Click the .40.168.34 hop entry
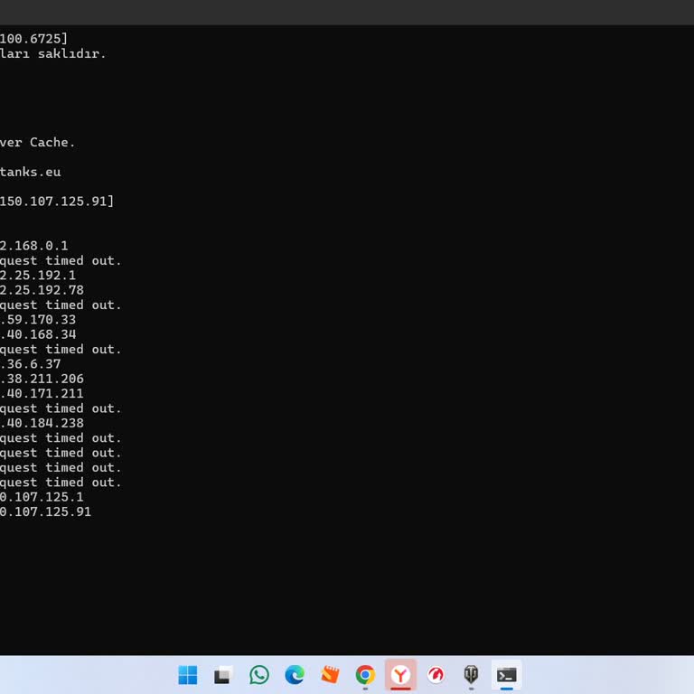 pyautogui.click(x=38, y=334)
